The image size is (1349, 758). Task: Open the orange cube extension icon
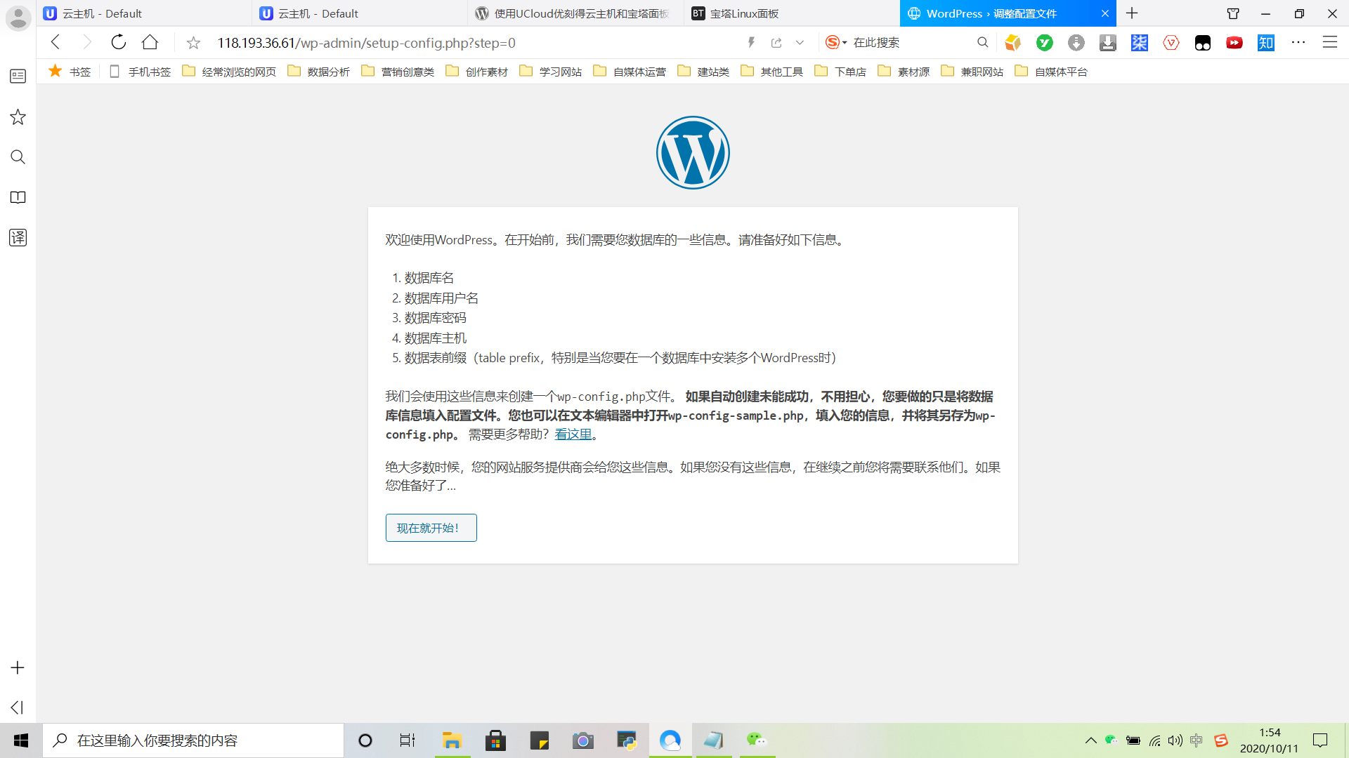tap(1012, 43)
